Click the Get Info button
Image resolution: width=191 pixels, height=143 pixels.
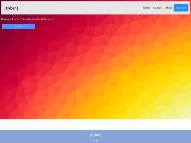(18, 26)
